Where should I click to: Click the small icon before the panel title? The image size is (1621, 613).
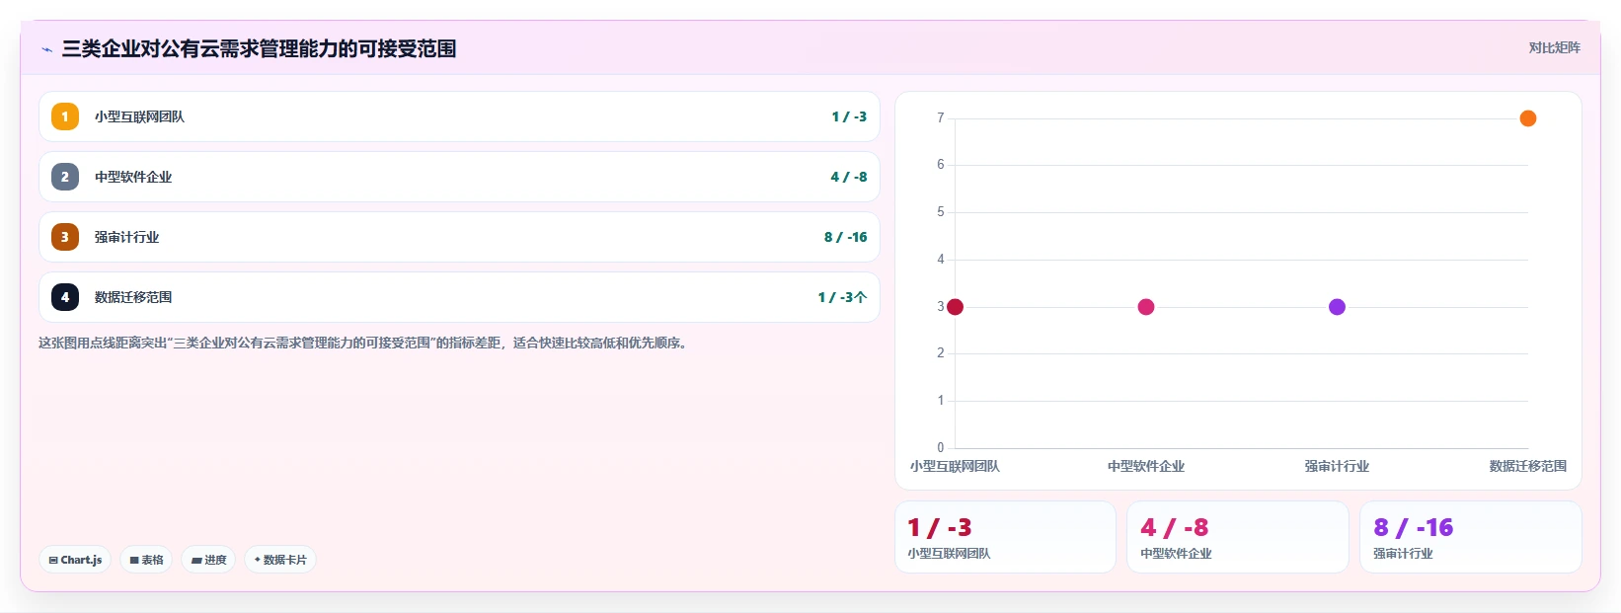46,49
